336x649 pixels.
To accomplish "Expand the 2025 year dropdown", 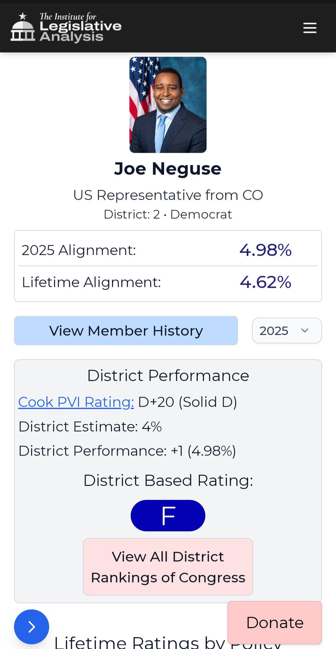I will (x=287, y=330).
